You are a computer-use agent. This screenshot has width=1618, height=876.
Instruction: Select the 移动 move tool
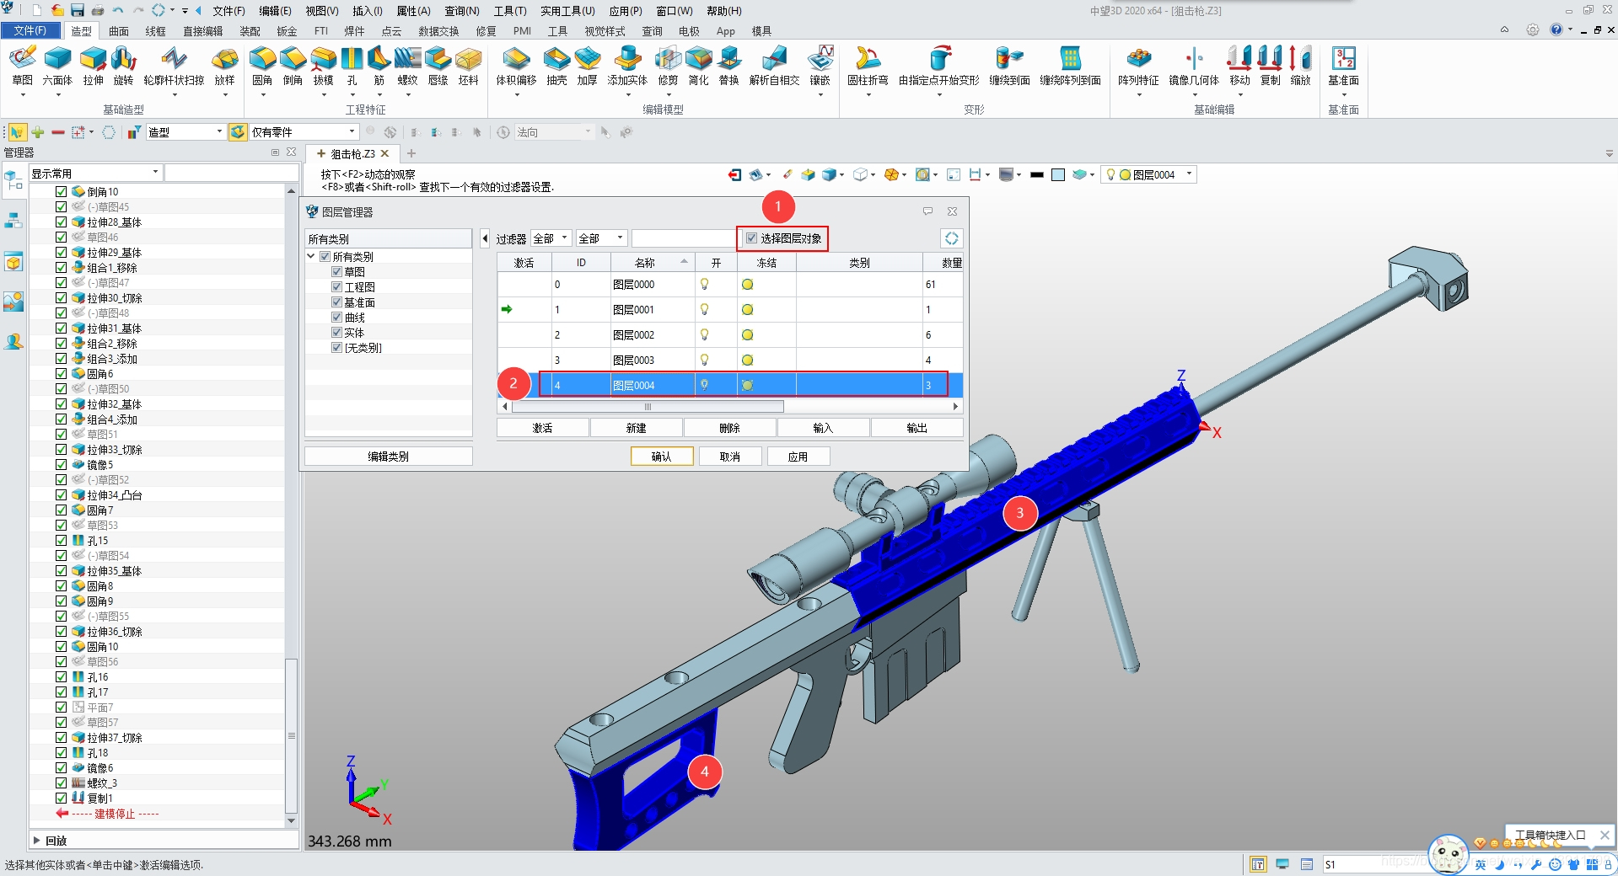(x=1239, y=66)
